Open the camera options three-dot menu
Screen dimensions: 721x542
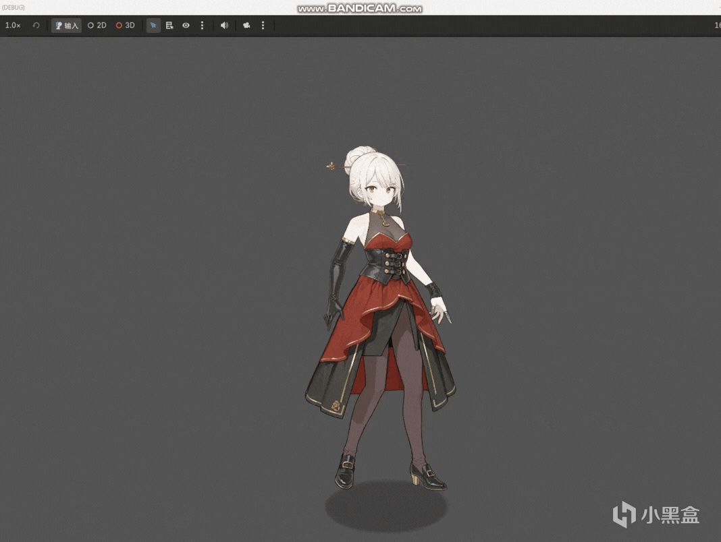click(x=263, y=26)
